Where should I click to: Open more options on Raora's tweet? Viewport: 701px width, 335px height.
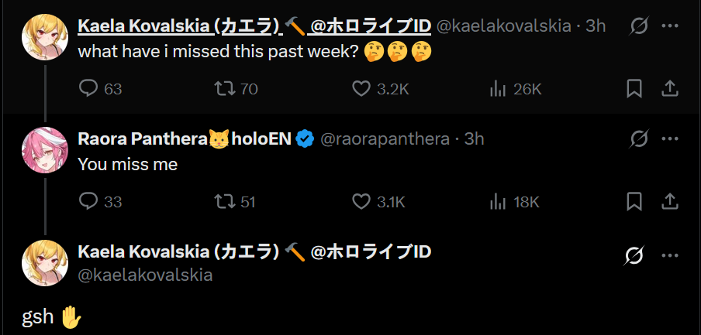click(x=670, y=139)
